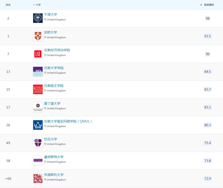Click rank number 13 in the table

point(8,72)
